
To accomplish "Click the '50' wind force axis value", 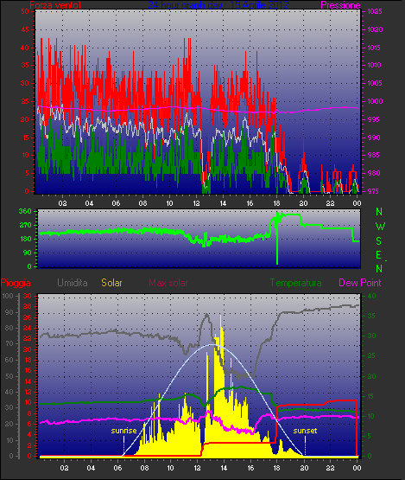I will [x=25, y=11].
